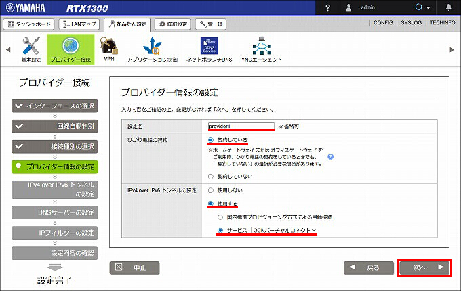Switch to the LANマップ tab

click(79, 24)
